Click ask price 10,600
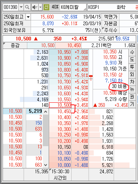The image size is (138, 184). tap(64, 93)
